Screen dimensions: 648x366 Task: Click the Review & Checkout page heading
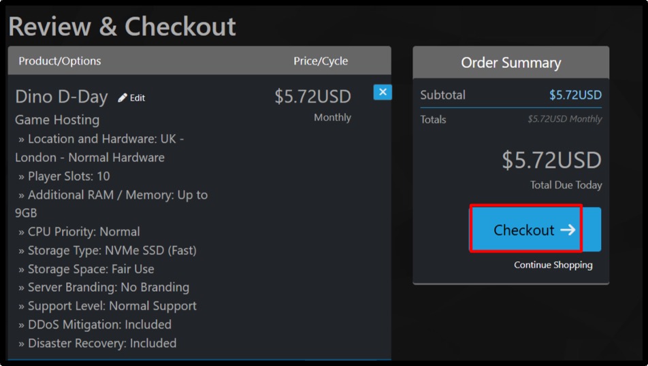[123, 26]
